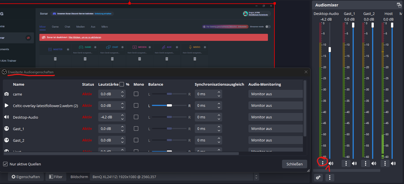Open Audio-Monitoring dropdown for came
Image resolution: width=404 pixels, height=184 pixels.
(275, 94)
